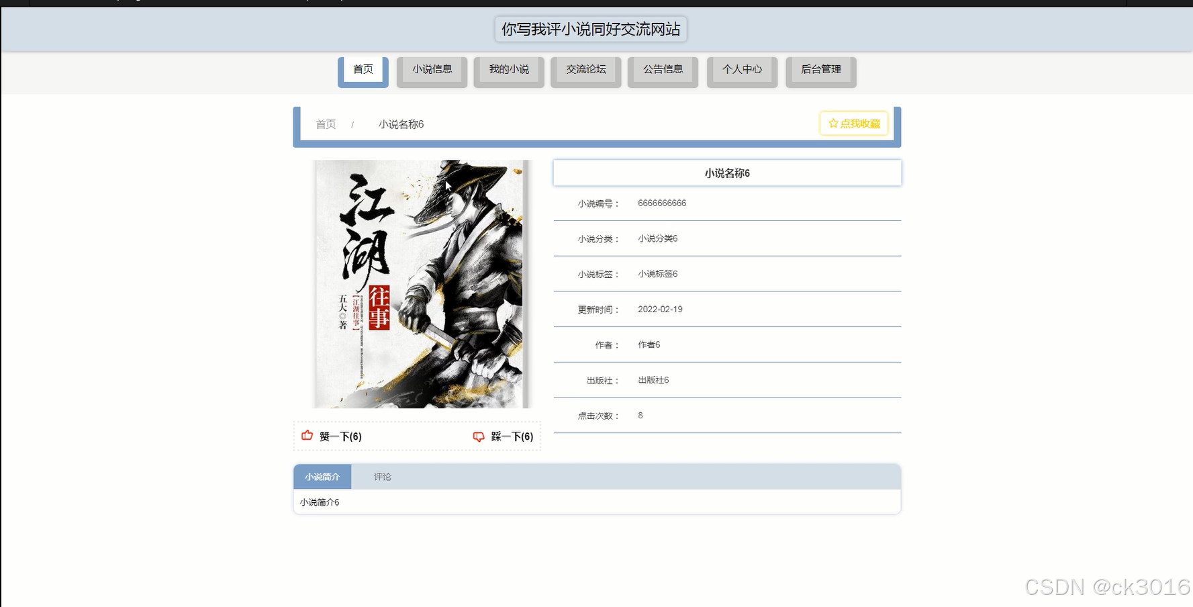
Task: Click the 赞一下(6) label
Action: coord(340,436)
